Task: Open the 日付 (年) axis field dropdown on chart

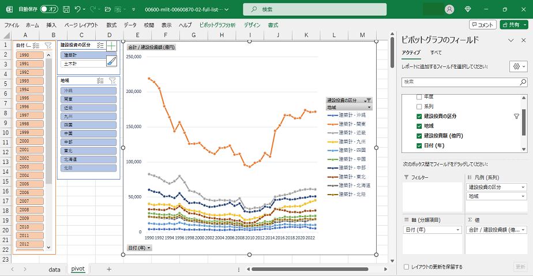Action: 139,248
